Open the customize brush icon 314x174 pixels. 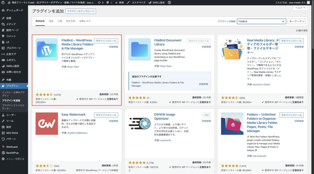pos(128,2)
